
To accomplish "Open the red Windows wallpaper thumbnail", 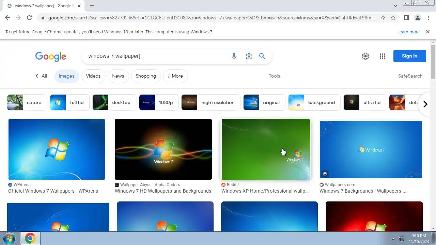I will pyautogui.click(x=374, y=216).
